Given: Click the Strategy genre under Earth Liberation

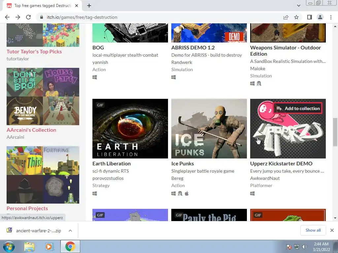Looking at the screenshot, I should (101, 185).
